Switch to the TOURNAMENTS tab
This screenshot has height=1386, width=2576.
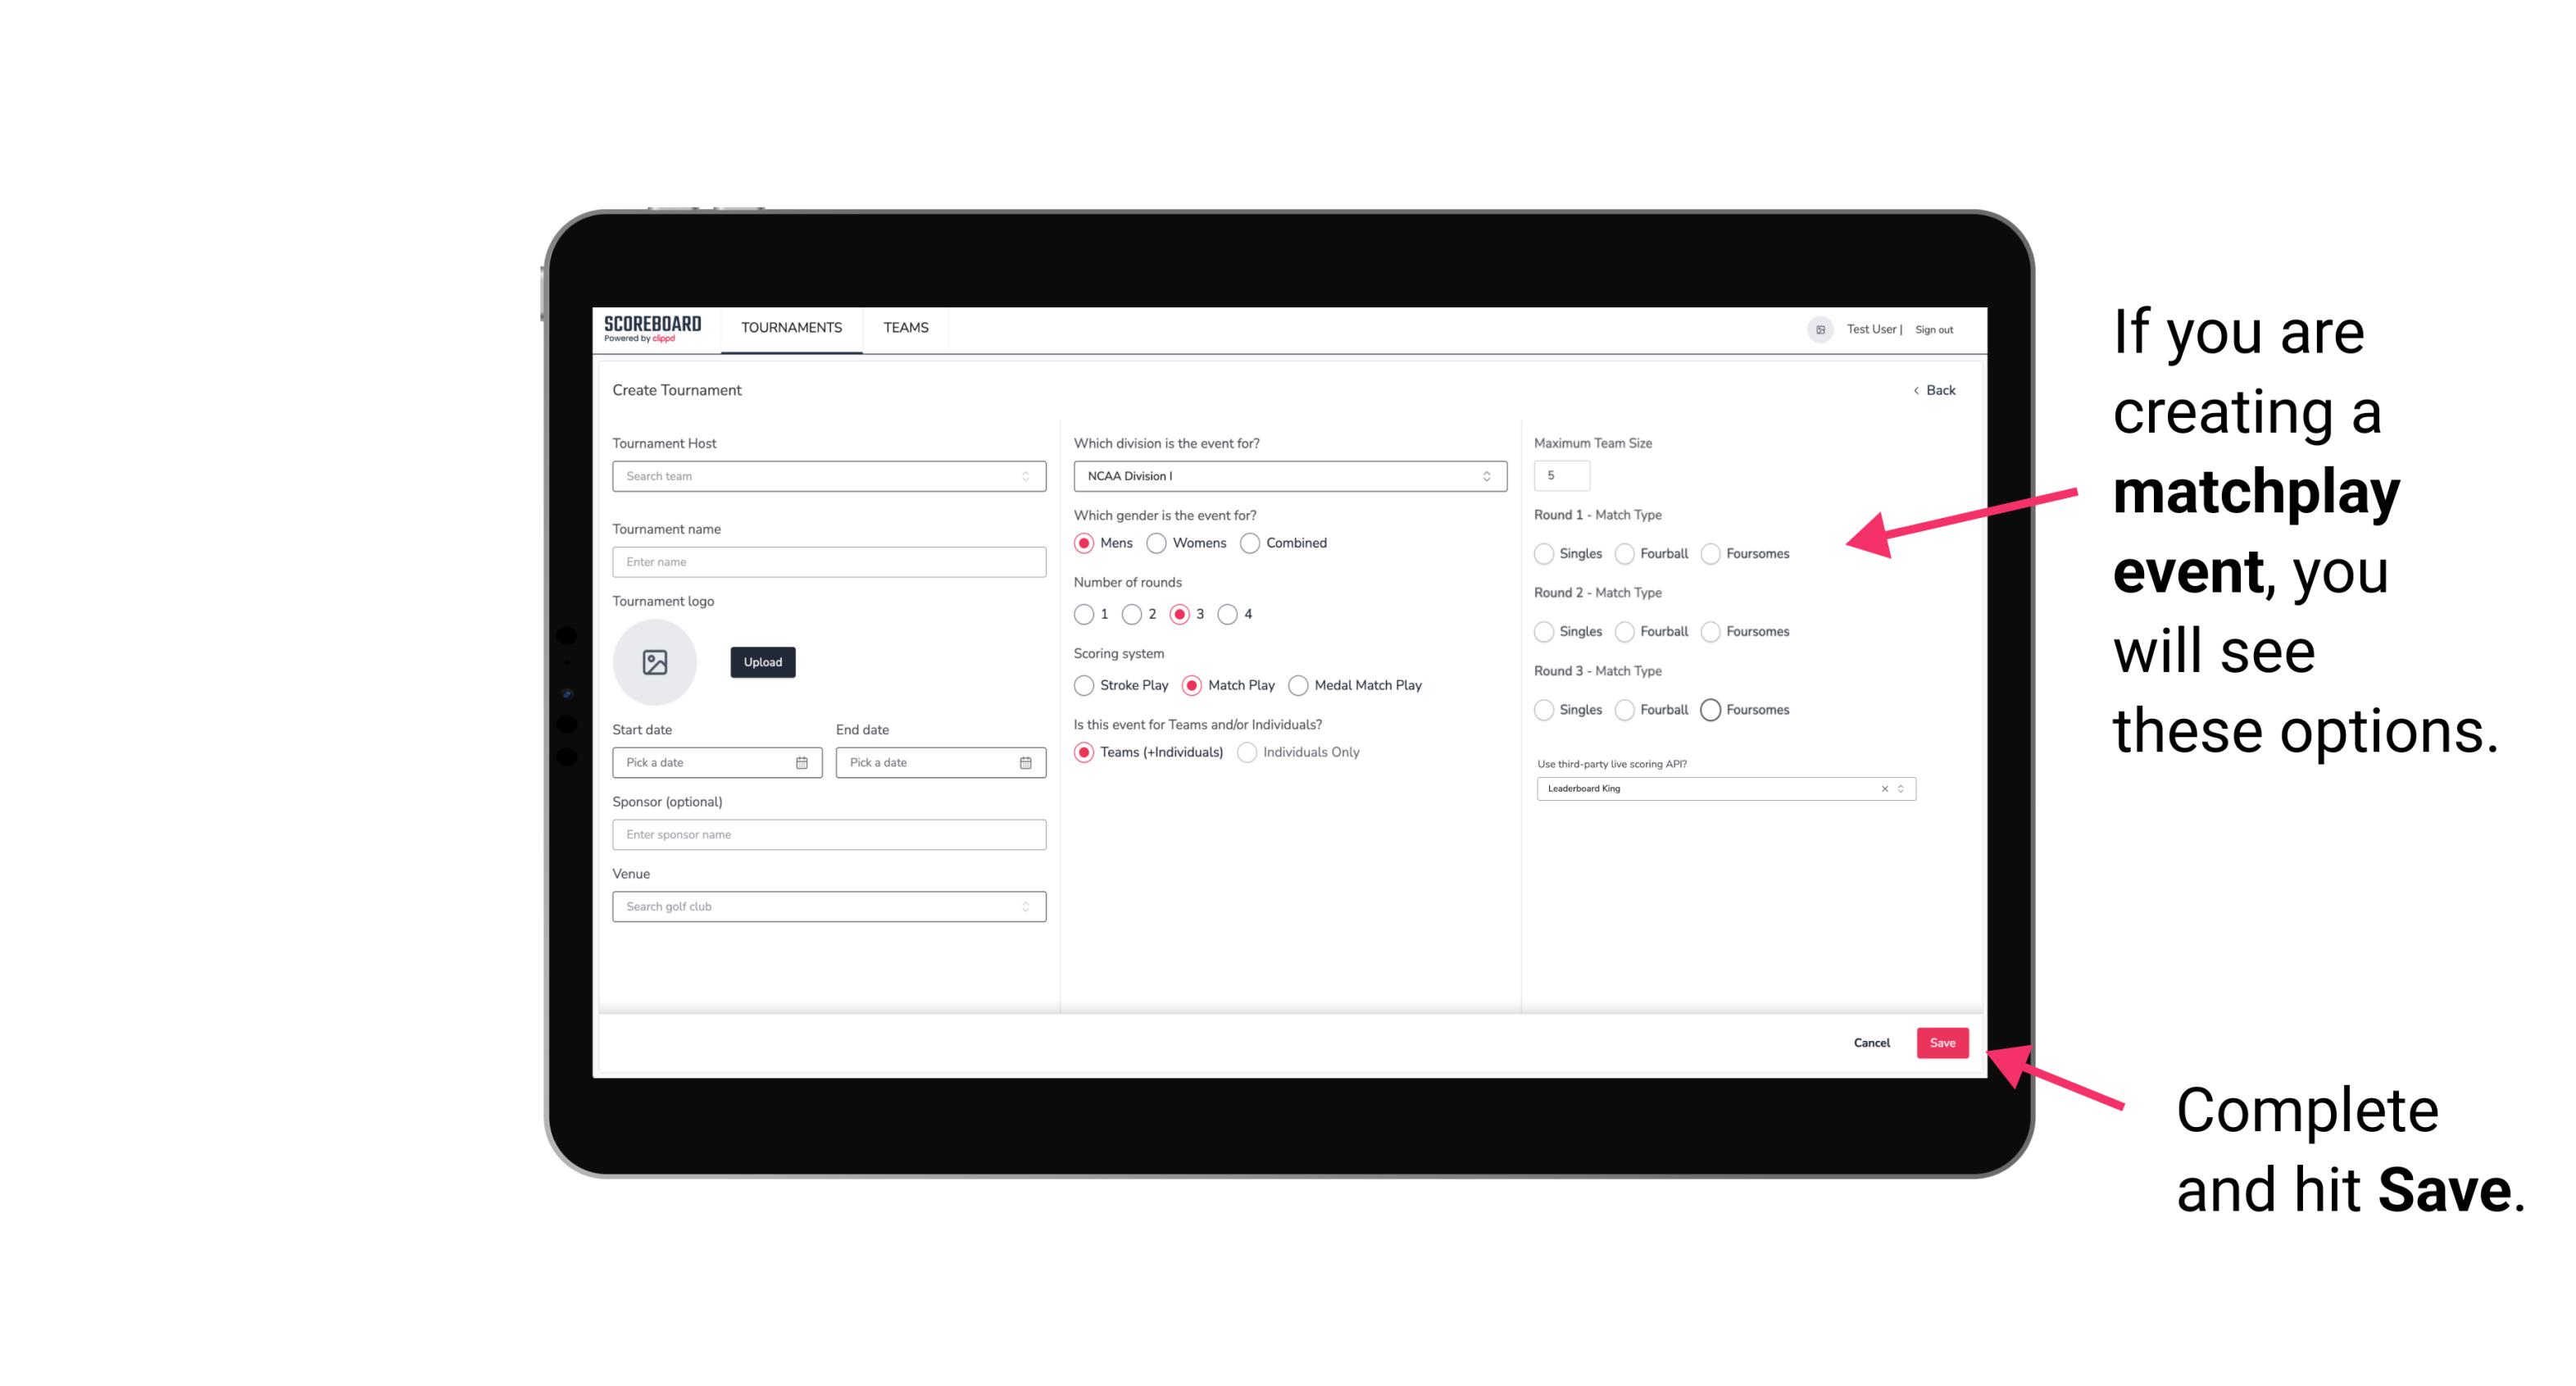coord(792,328)
